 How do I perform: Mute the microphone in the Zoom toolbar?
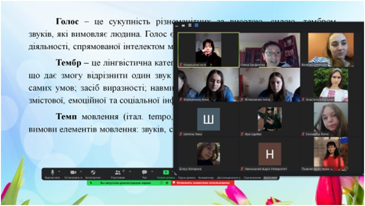51,173
